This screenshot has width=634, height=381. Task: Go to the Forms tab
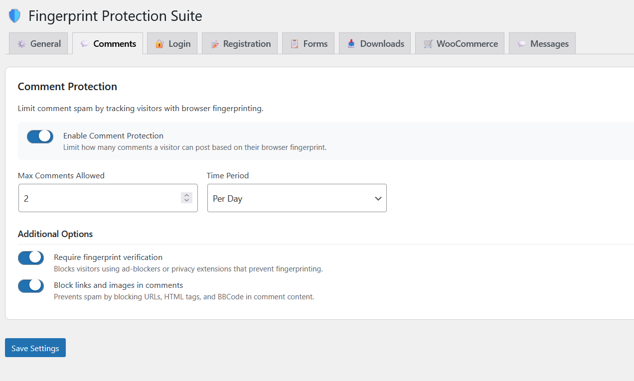click(x=309, y=43)
